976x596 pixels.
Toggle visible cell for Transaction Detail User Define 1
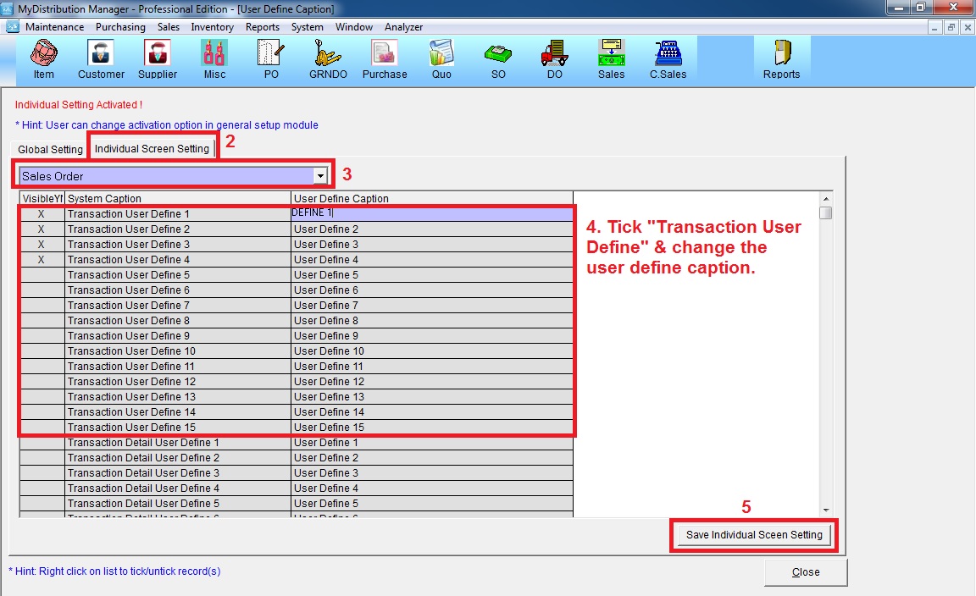coord(41,443)
